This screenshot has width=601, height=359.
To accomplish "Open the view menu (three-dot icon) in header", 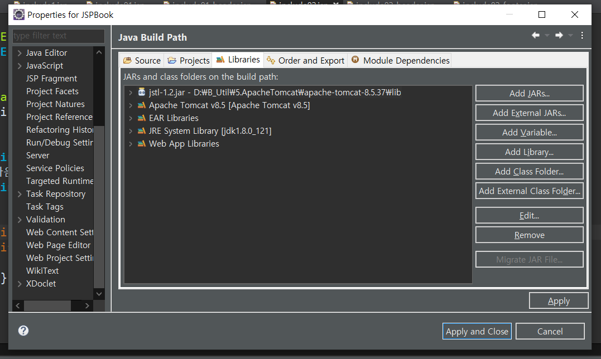I will click(581, 35).
